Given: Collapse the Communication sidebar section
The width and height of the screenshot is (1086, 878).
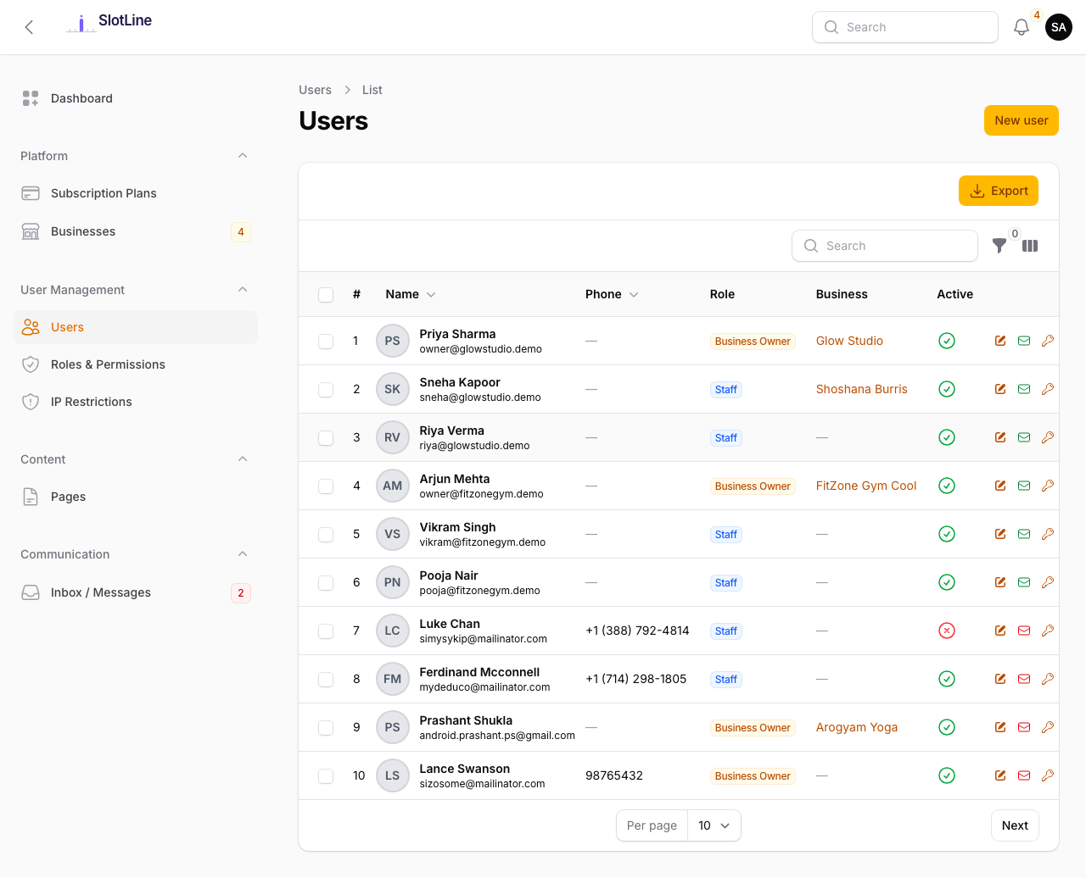Looking at the screenshot, I should [x=243, y=553].
